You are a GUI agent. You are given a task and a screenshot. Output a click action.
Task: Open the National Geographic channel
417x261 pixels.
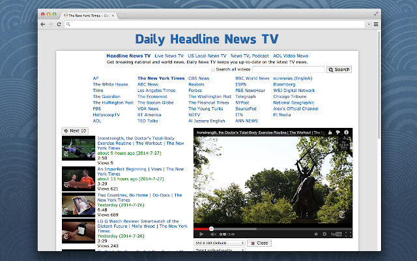(x=294, y=102)
